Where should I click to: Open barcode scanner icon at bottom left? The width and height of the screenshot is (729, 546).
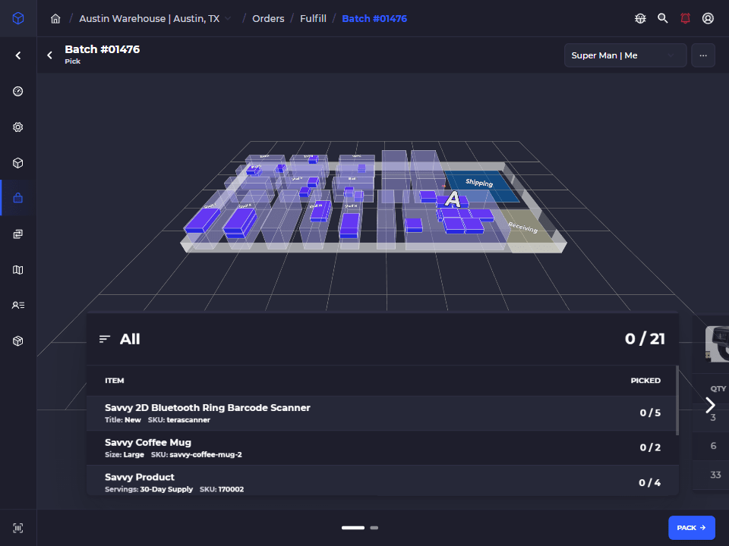(x=18, y=528)
